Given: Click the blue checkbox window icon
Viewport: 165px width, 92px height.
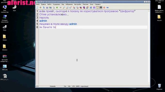Looking at the screenshot, I should click(91, 7).
